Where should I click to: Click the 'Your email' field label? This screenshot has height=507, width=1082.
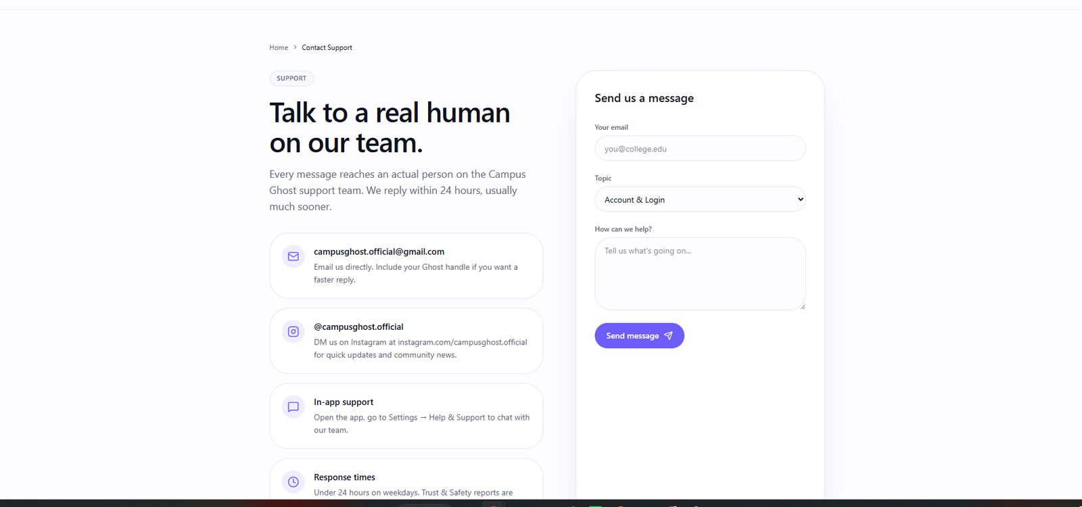(x=611, y=127)
